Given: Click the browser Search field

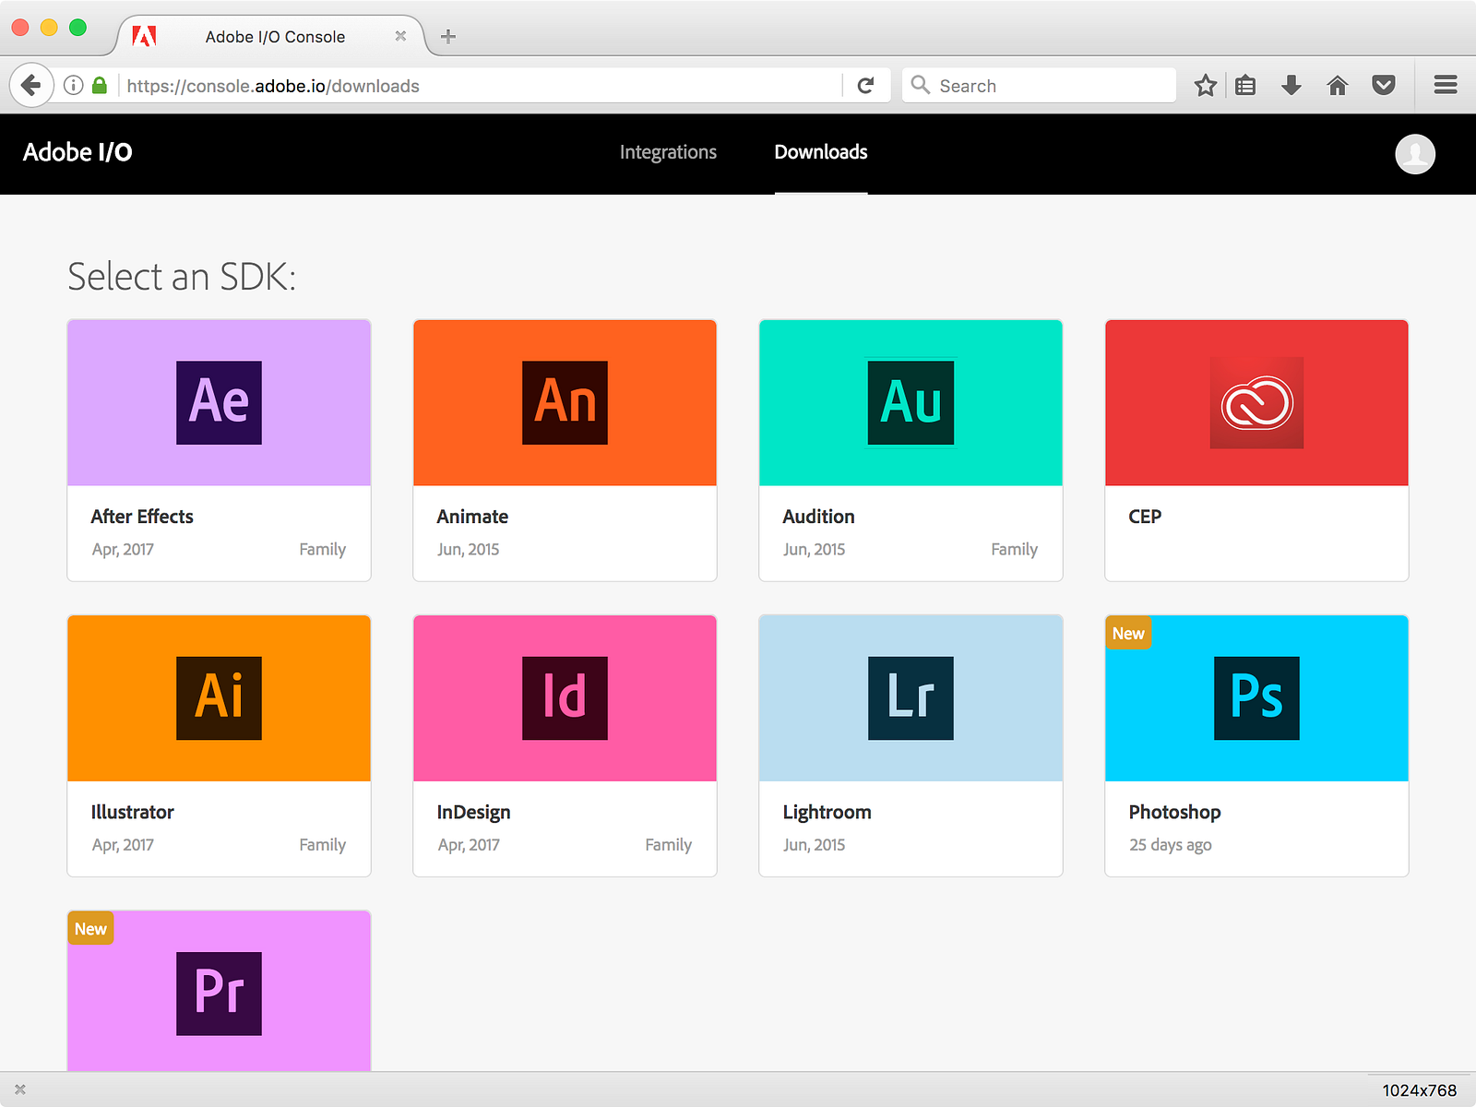Looking at the screenshot, I should [1039, 86].
